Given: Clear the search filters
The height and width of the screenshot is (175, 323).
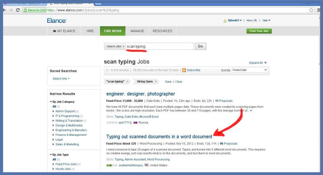Looking at the screenshot, I should pos(179,82).
